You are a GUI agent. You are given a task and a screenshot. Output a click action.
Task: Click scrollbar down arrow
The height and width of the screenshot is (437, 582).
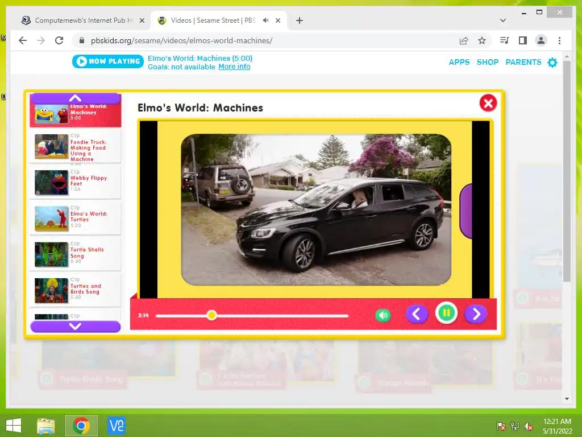pos(567,399)
